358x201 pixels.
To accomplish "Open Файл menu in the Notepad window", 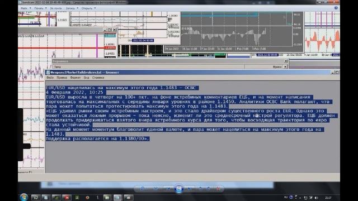I will coord(50,78).
